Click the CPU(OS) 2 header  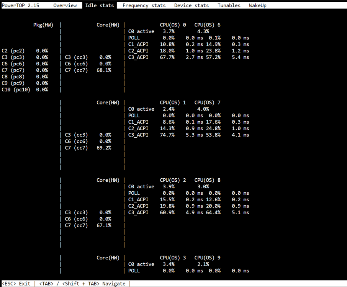173,180
